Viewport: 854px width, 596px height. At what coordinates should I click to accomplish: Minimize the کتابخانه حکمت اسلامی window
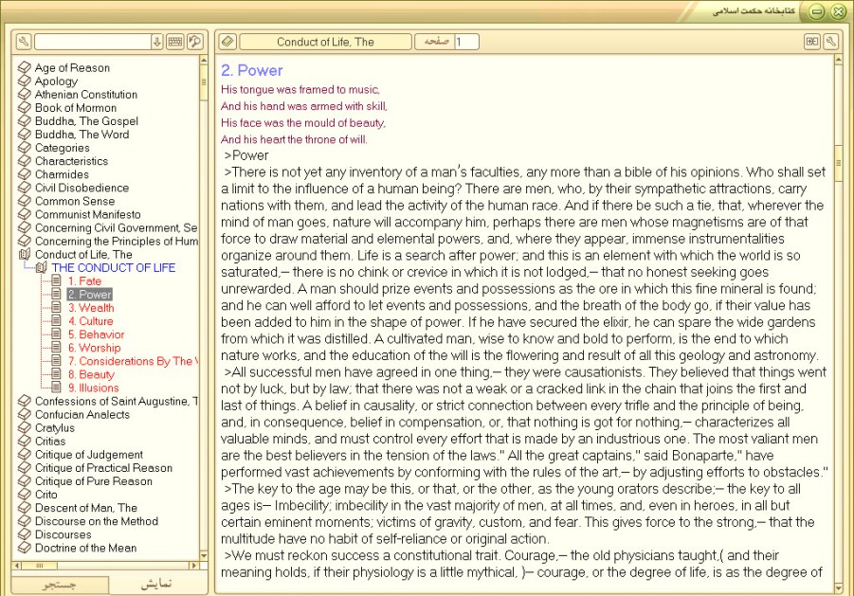tap(816, 11)
